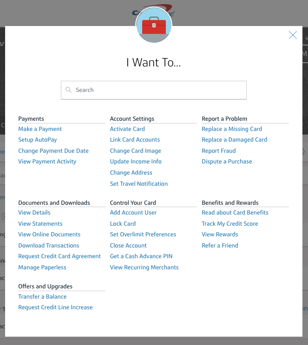
Task: Select Manage Paperless option
Action: coord(42,267)
